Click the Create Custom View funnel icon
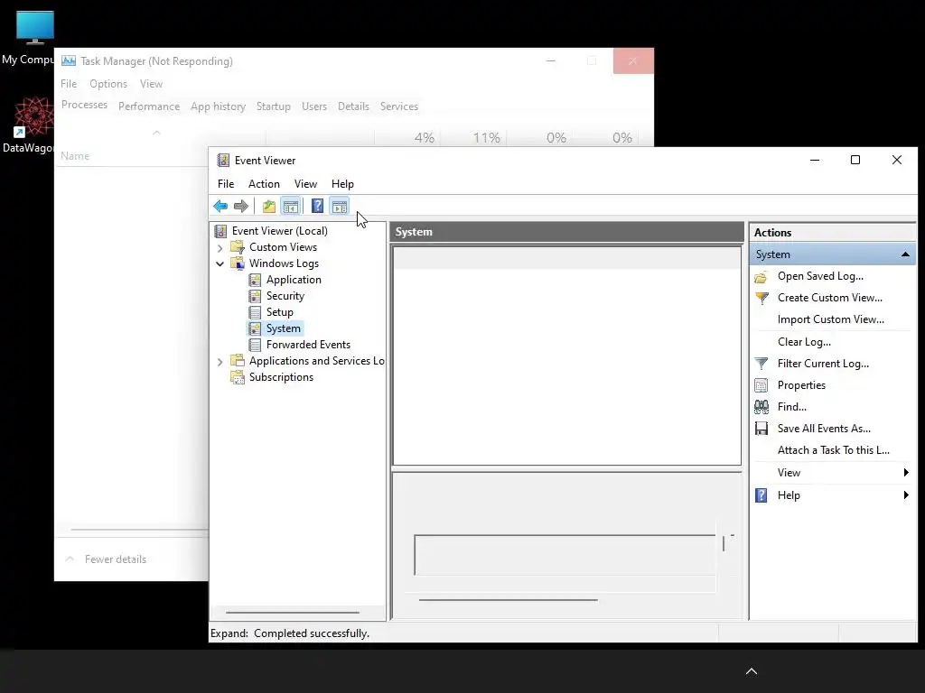 (x=761, y=298)
